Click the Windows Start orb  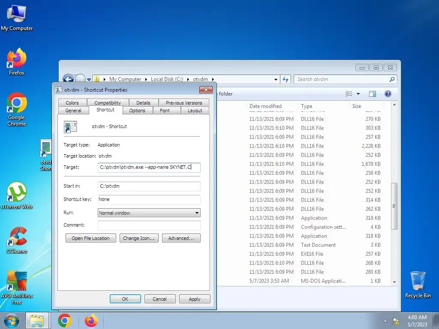[x=11, y=320]
